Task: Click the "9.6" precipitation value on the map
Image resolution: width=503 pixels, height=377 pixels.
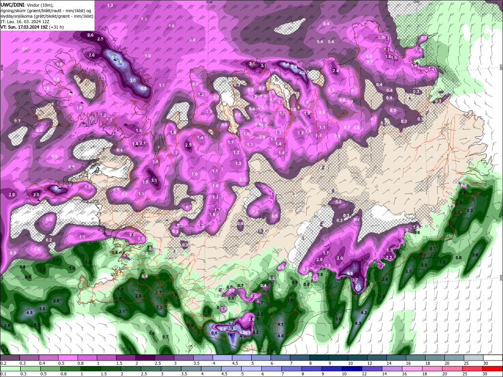Action: [232, 328]
